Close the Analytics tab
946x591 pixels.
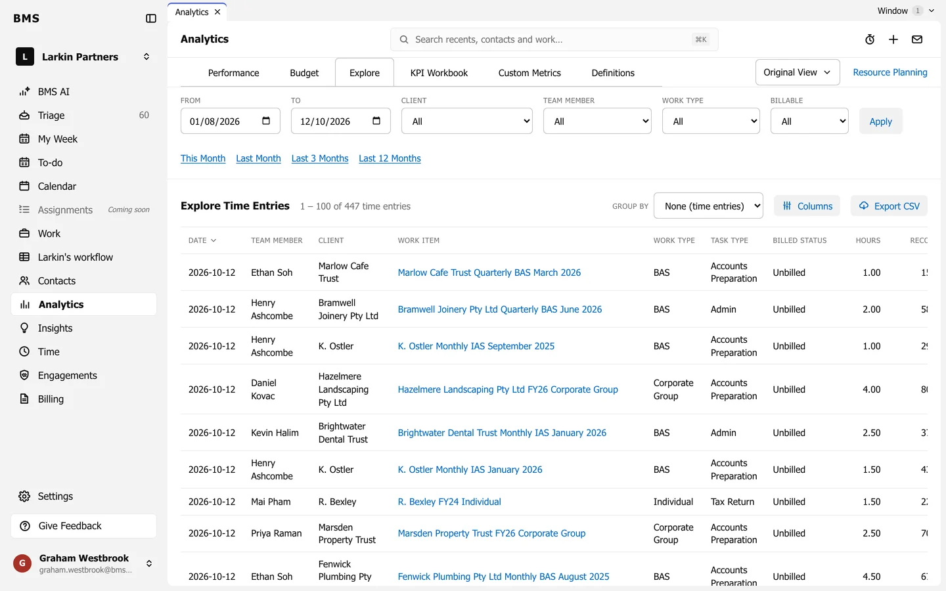tap(217, 12)
